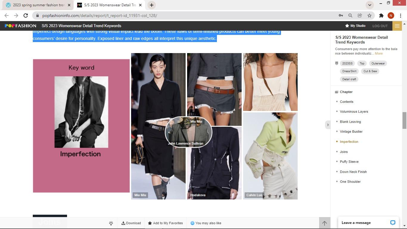This screenshot has height=229, width=407.
Task: Click the page vertical scrollbar thumb
Action: (x=404, y=120)
